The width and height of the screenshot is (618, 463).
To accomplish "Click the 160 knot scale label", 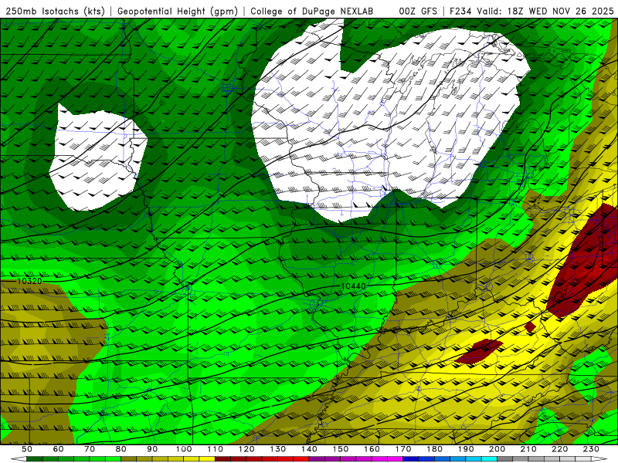I will (372, 449).
